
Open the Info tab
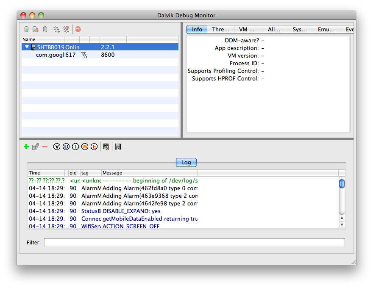point(197,29)
